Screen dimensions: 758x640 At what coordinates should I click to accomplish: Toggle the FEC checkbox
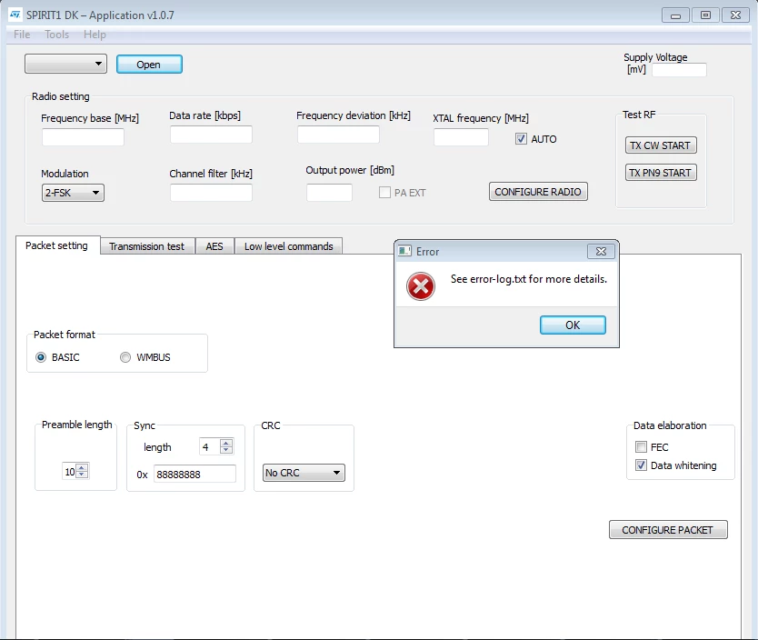[641, 447]
